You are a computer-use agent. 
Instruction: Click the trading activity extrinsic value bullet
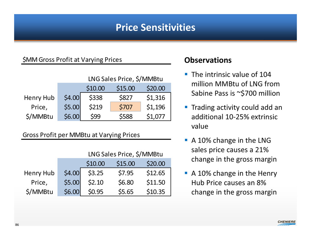[236, 117]
